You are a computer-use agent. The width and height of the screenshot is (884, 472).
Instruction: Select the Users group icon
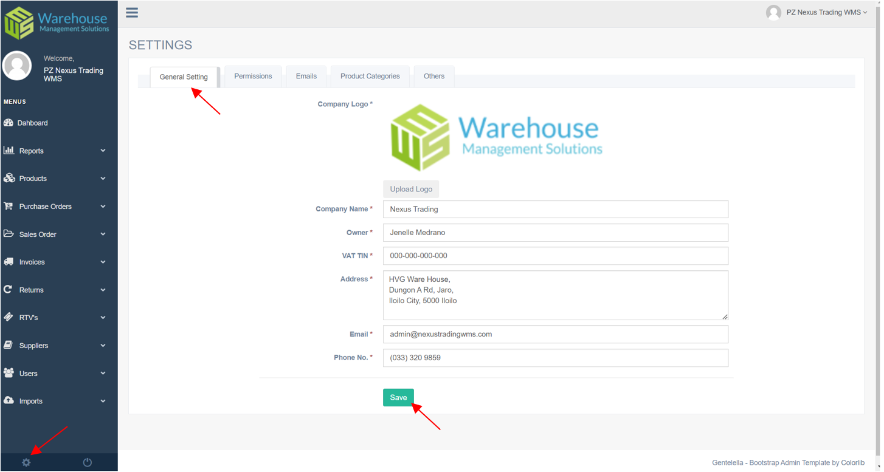10,373
